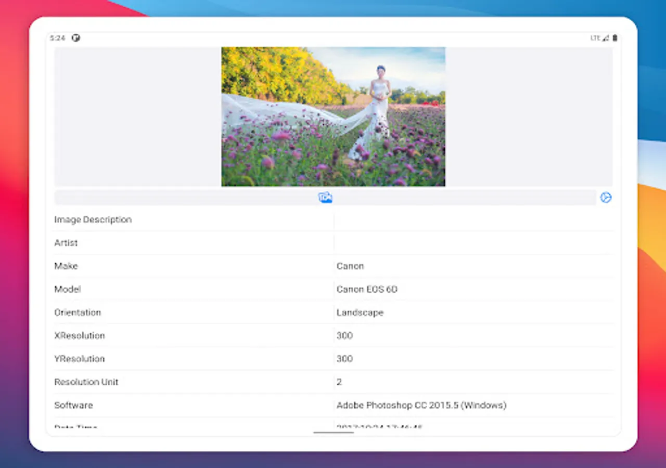This screenshot has height=468, width=666.
Task: Select the value "Landscape"
Action: (360, 313)
